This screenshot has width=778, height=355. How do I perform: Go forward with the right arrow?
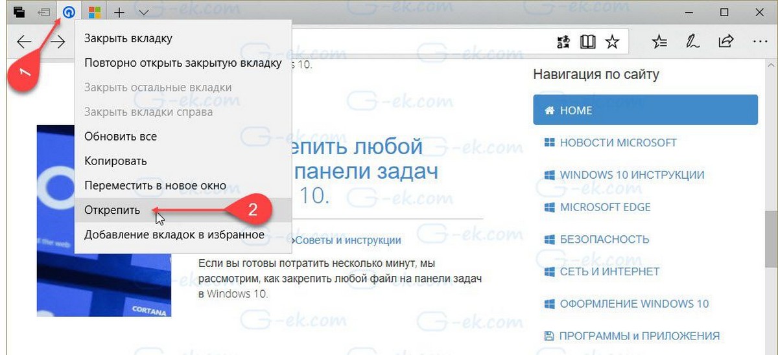pyautogui.click(x=57, y=42)
